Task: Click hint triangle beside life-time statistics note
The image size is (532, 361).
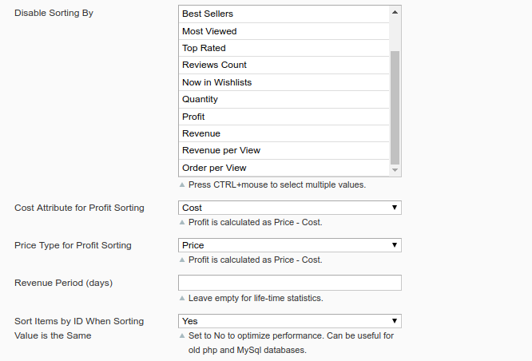Action: 182,298
